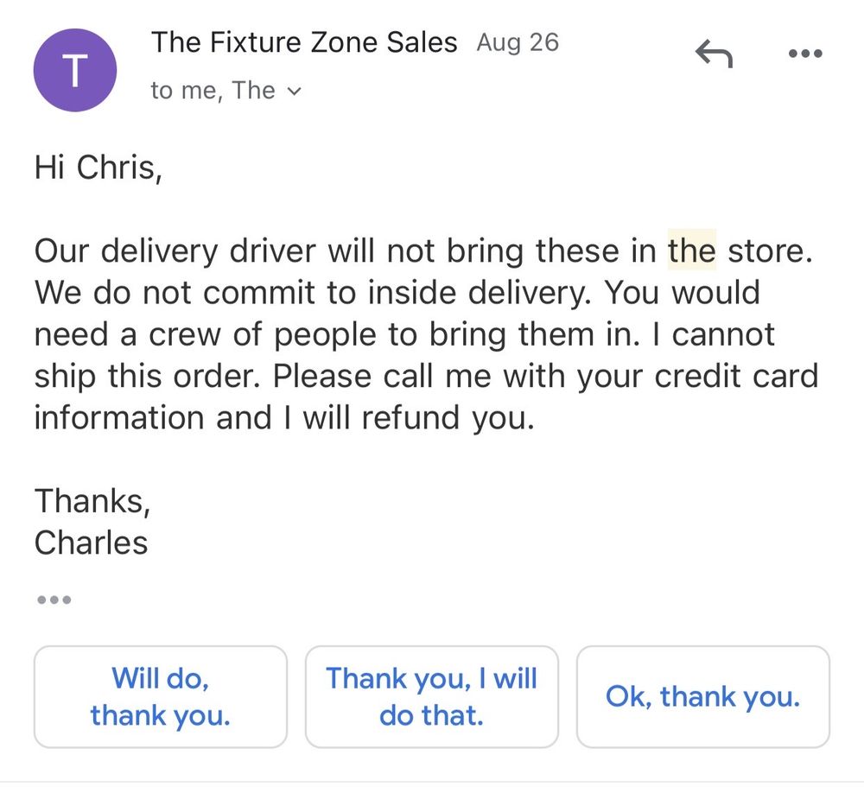This screenshot has width=864, height=787.
Task: Tap the purple T sender avatar
Action: (74, 71)
